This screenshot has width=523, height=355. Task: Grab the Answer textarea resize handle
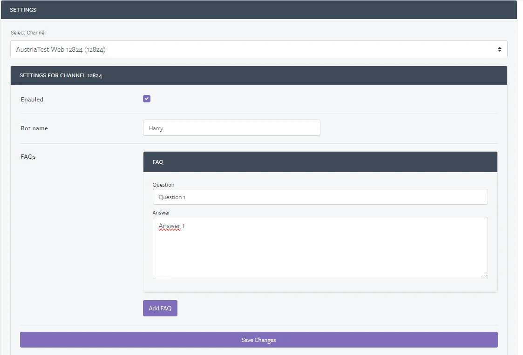coord(485,276)
